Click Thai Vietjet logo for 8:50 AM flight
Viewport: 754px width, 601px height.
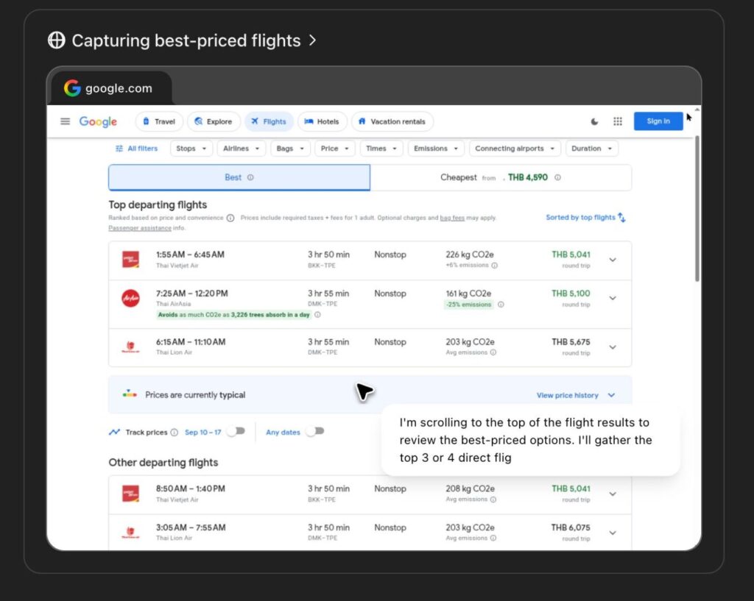coord(130,494)
